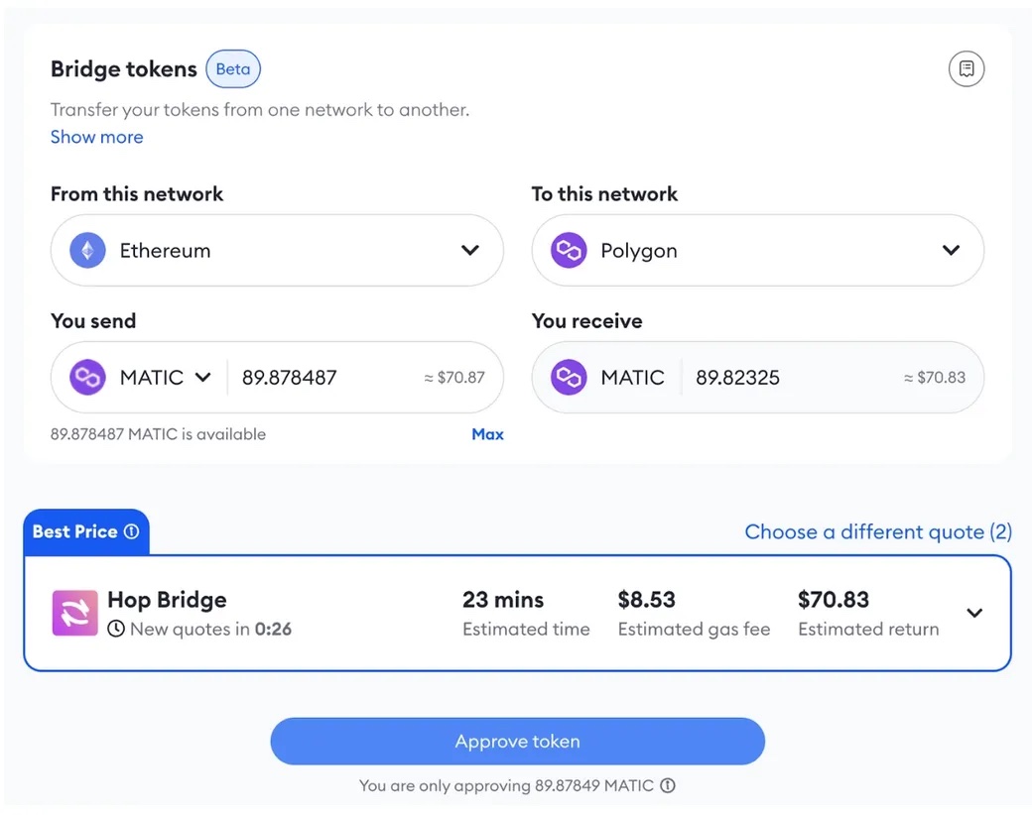Open Choose a different quote link
This screenshot has width=1032, height=815.
click(x=878, y=531)
